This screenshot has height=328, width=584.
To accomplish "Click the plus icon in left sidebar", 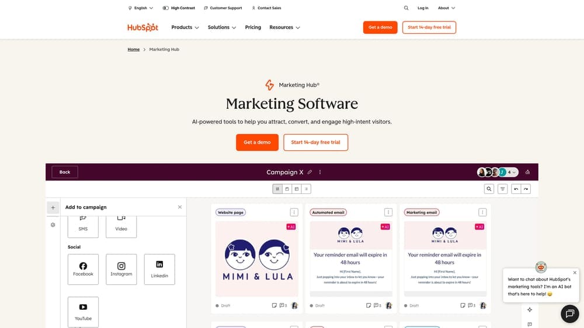I will pyautogui.click(x=53, y=207).
